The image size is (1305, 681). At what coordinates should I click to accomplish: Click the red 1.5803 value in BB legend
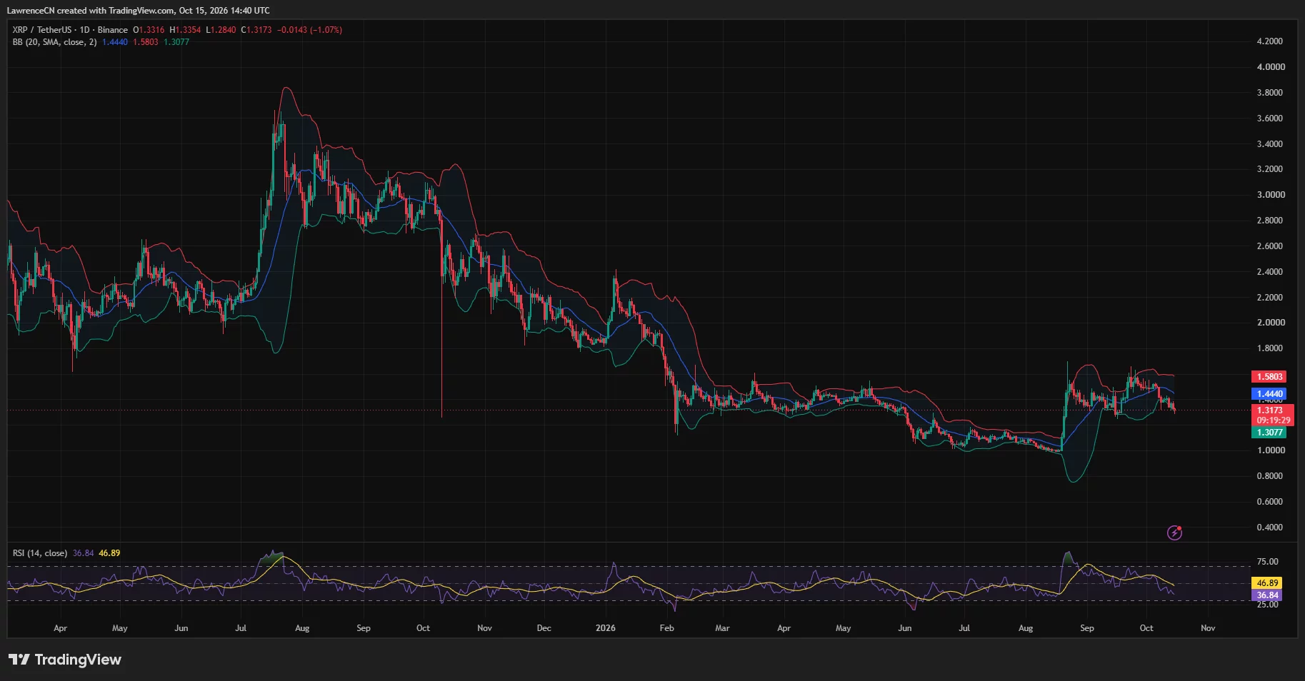[x=146, y=42]
